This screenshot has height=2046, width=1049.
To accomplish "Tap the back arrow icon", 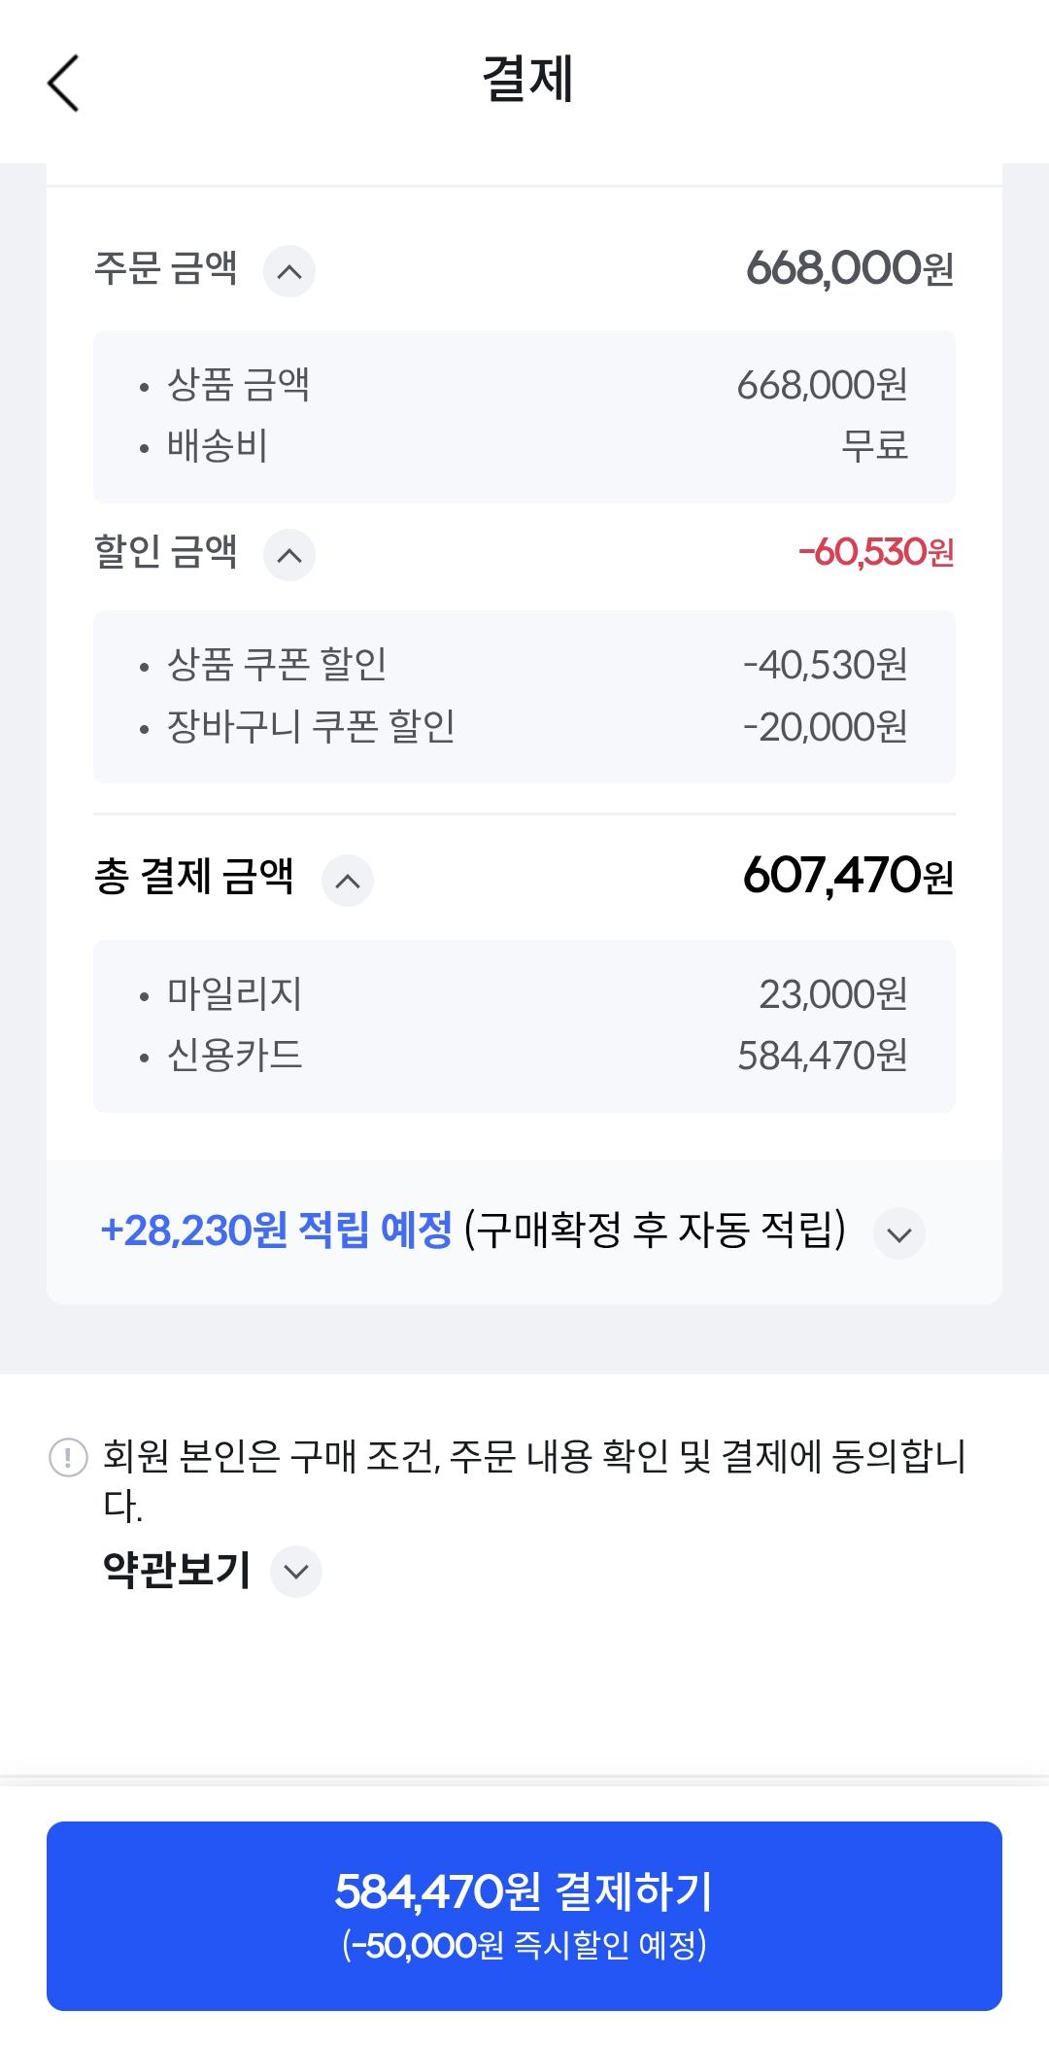I will (64, 84).
